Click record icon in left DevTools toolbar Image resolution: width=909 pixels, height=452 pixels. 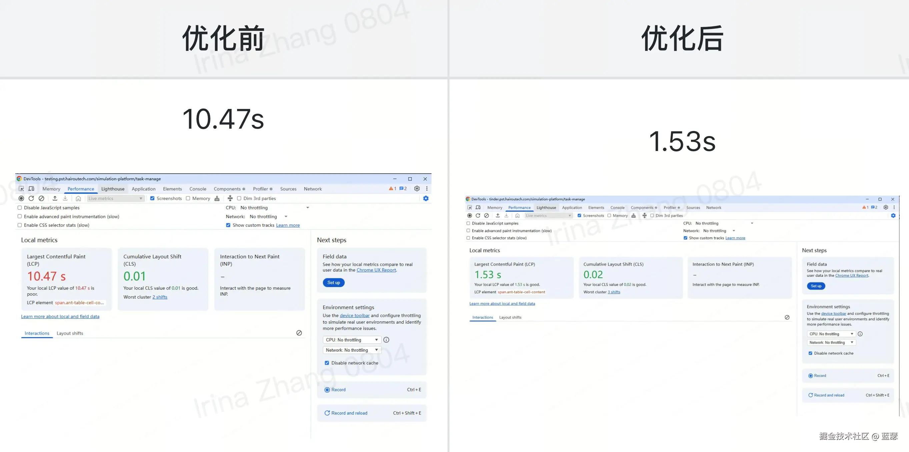click(x=21, y=198)
